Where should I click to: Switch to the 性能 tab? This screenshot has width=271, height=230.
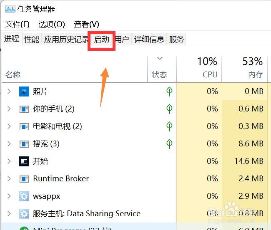click(32, 40)
